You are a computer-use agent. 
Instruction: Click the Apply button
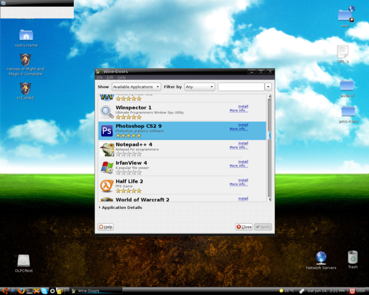click(263, 227)
